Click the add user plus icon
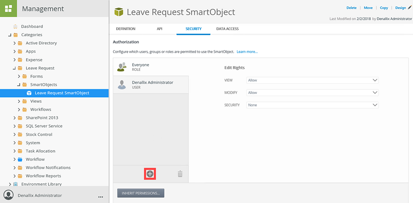The image size is (413, 203). pos(150,174)
